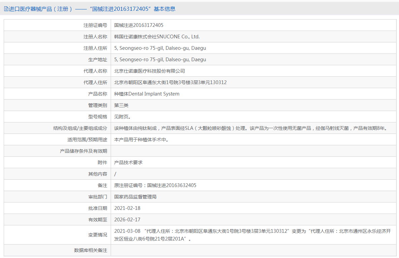Select the expiry date 2026-02-17
Image resolution: width=399 pixels, height=258 pixels.
[127, 220]
